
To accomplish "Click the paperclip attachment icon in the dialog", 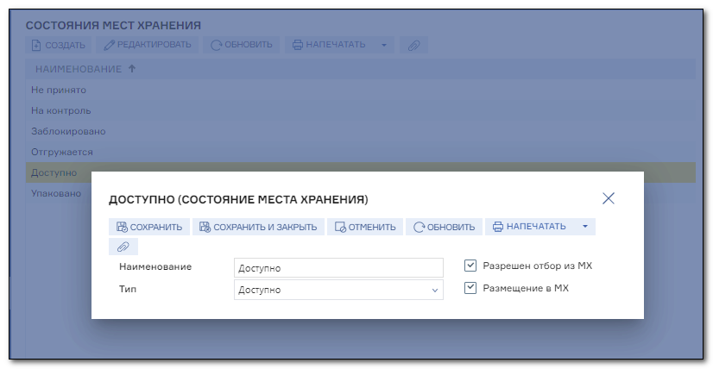I will [123, 247].
